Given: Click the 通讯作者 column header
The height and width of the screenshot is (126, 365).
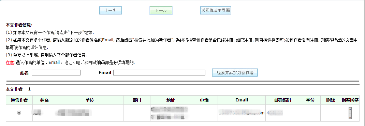Looking at the screenshot, I should click(x=19, y=100).
